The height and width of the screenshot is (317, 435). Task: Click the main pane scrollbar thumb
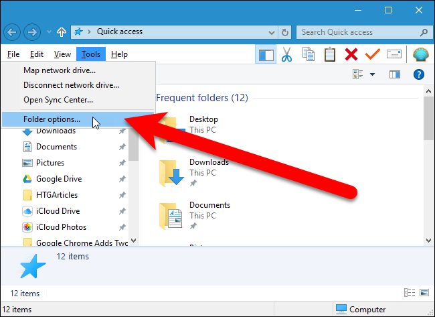click(428, 118)
